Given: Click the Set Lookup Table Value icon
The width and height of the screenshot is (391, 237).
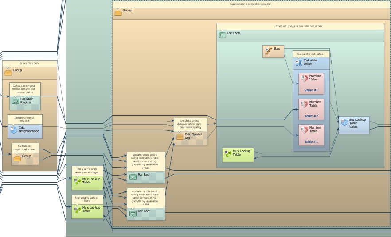Looking at the screenshot, I should [344, 122].
